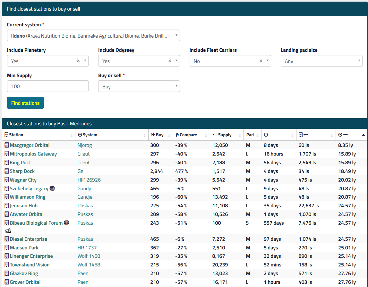
Task: Click the Min Supply input field
Action: tap(47, 86)
